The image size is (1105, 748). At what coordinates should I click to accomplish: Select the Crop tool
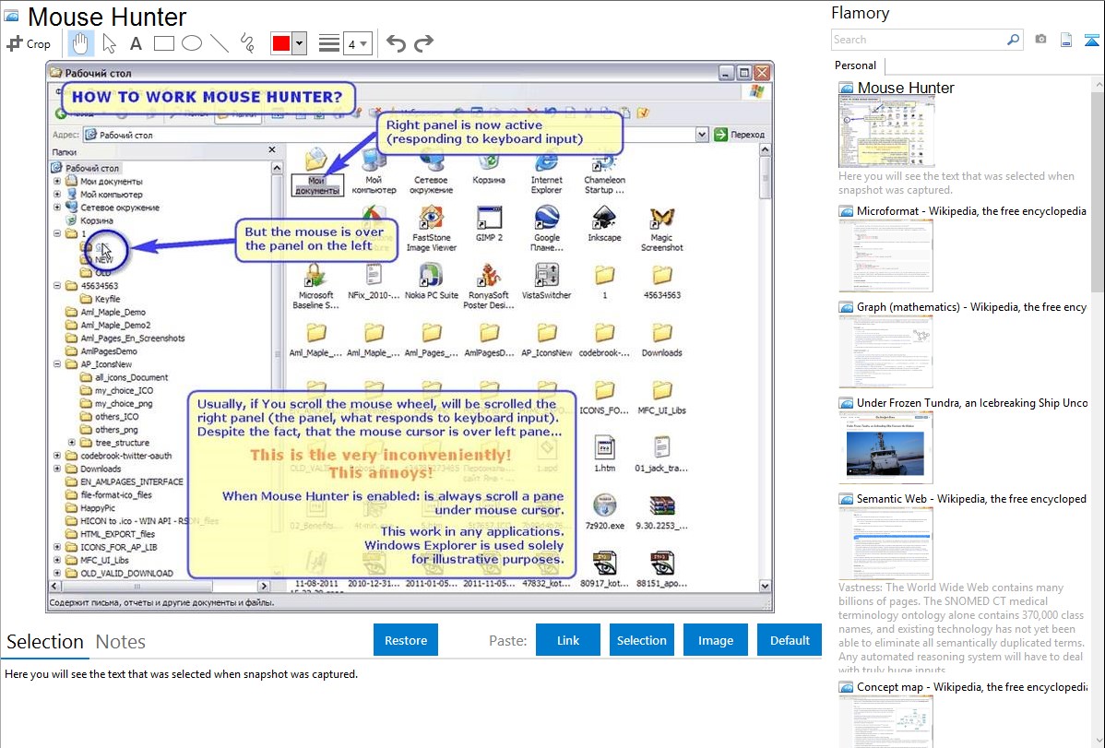tap(29, 43)
